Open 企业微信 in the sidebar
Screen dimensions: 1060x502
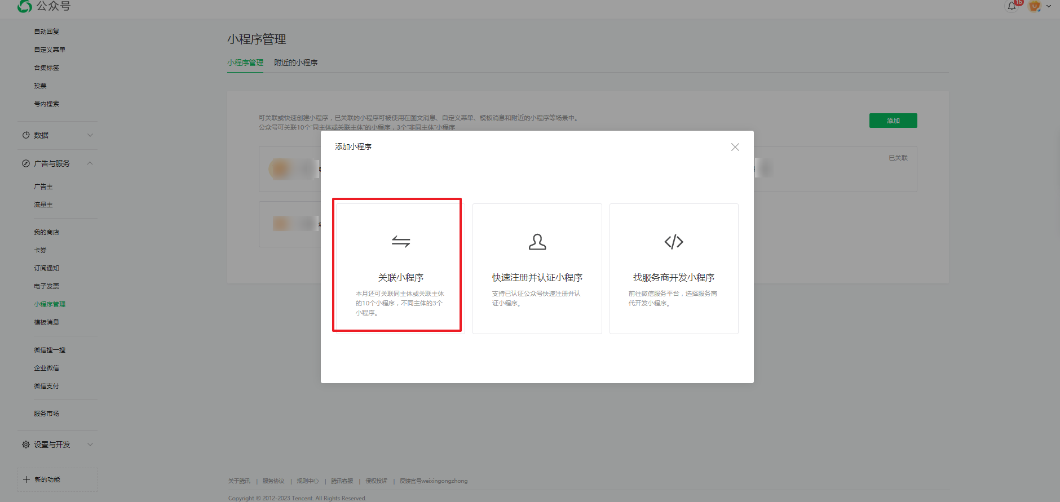click(x=46, y=368)
